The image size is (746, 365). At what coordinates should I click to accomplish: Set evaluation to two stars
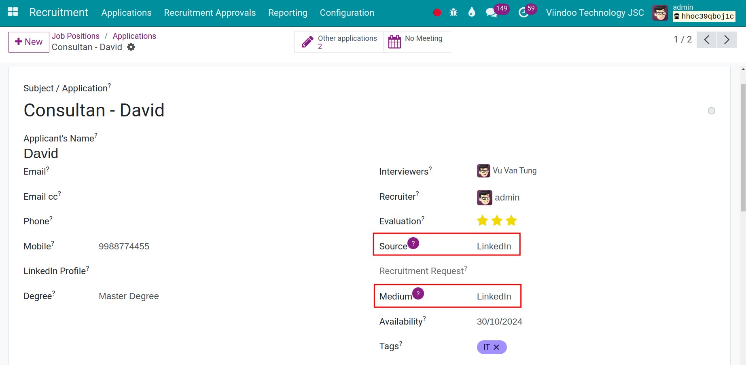click(x=497, y=221)
